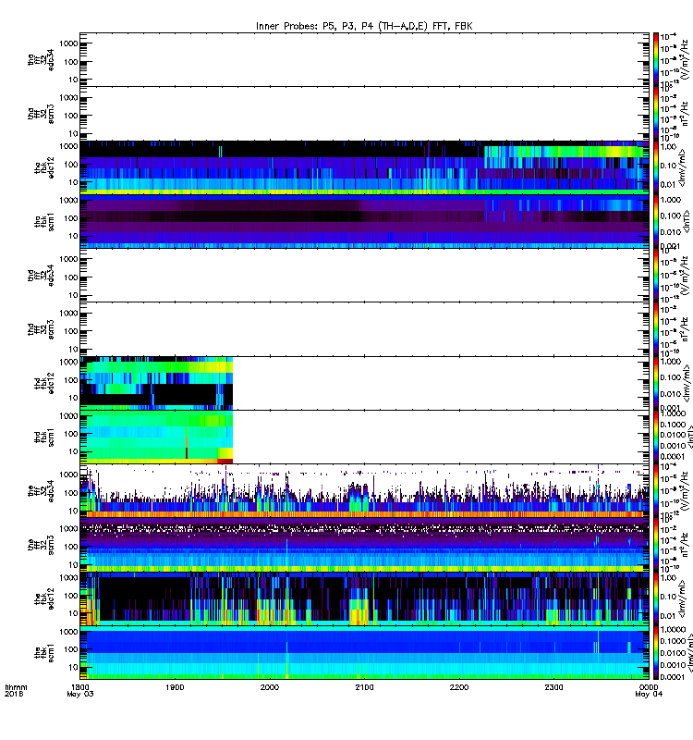
Task: Click the 100 tick label of thd scm3 panel
Action: pyautogui.click(x=71, y=331)
